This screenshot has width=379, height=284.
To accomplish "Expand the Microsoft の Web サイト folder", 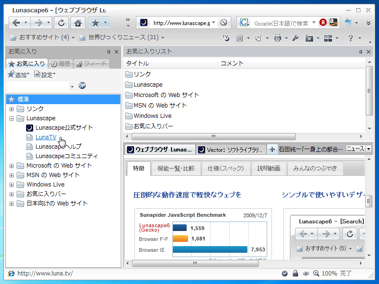I will point(11,166).
